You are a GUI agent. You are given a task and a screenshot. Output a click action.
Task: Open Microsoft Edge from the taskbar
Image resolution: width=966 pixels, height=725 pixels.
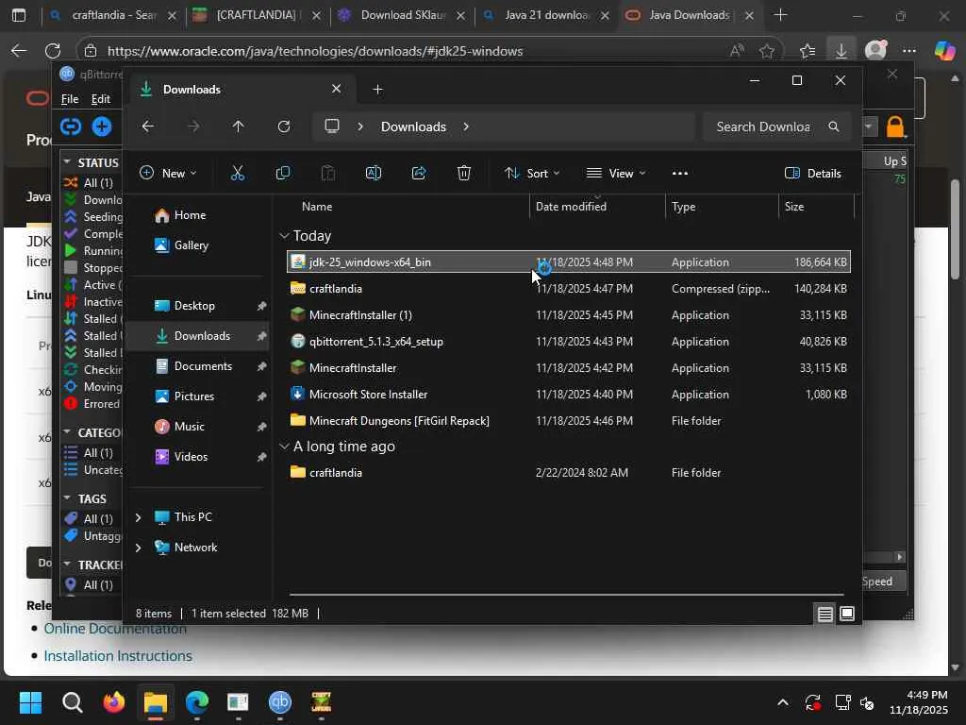pos(196,702)
